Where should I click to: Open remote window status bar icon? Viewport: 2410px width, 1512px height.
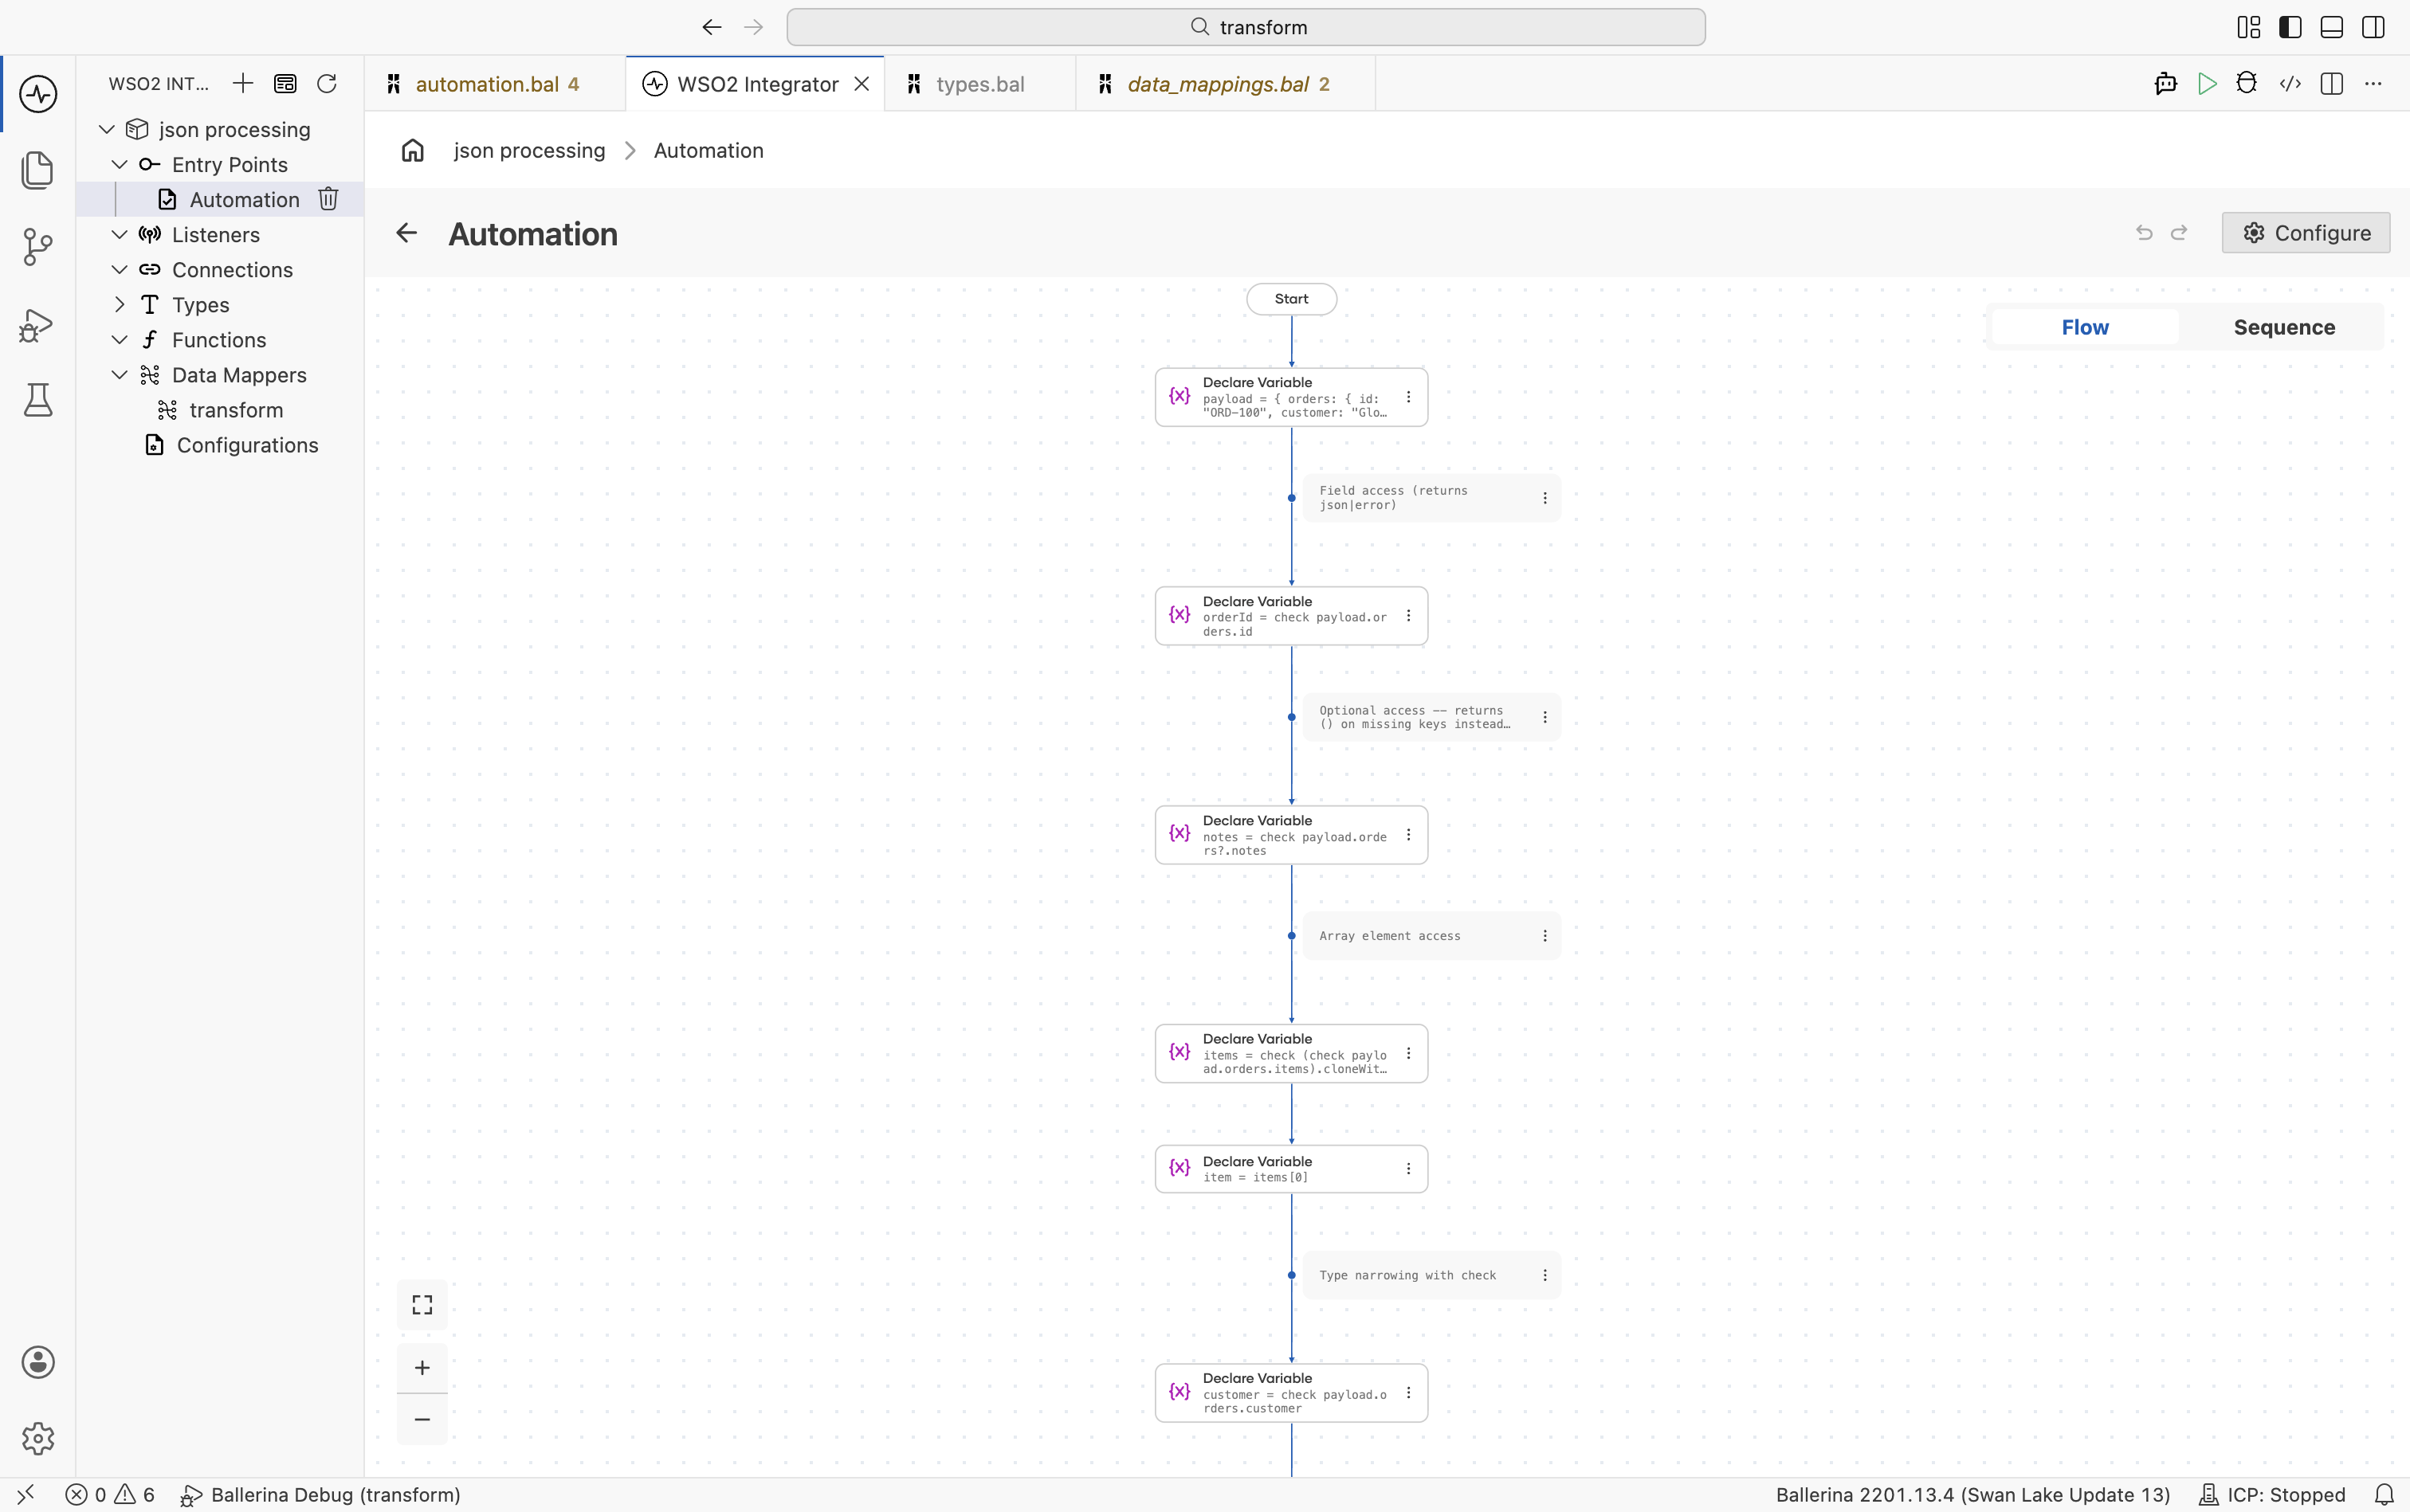(x=26, y=1494)
